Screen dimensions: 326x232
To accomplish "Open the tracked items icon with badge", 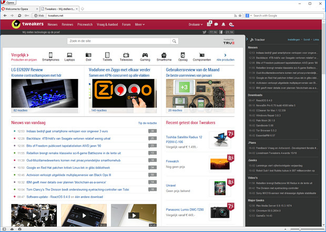I will pos(209,24).
